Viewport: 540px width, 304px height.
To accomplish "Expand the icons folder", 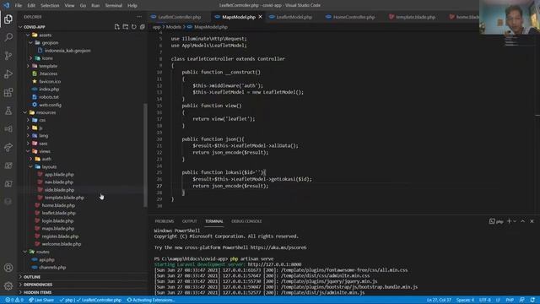I will [31, 58].
